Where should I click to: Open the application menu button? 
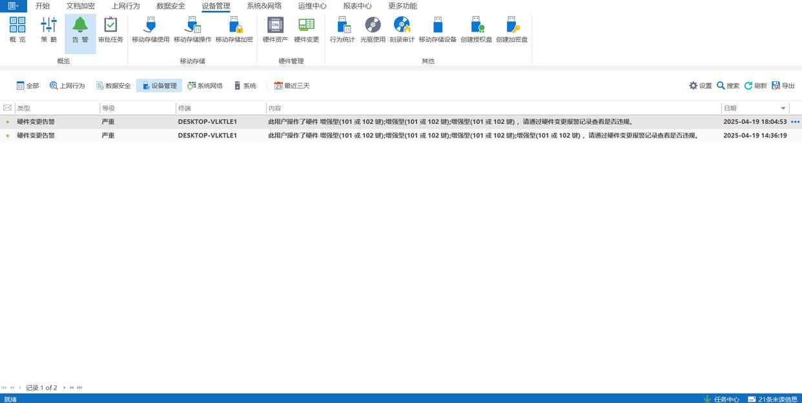coord(13,6)
